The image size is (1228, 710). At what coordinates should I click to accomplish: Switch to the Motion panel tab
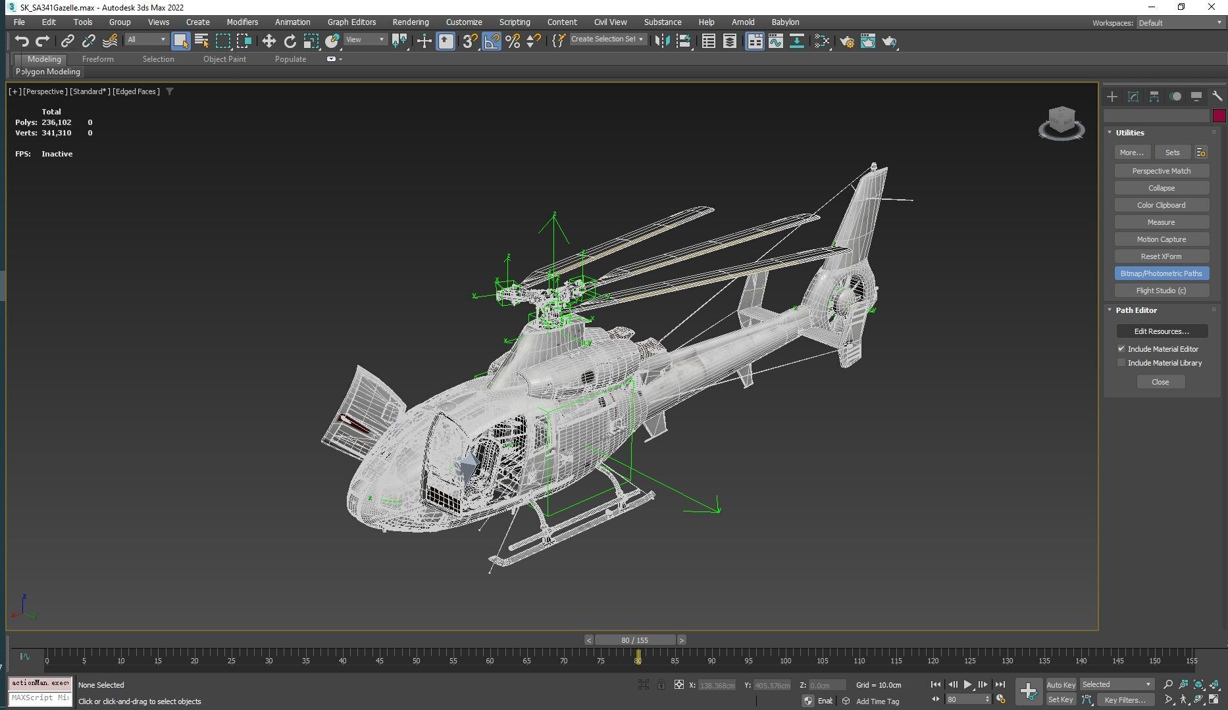click(1175, 97)
